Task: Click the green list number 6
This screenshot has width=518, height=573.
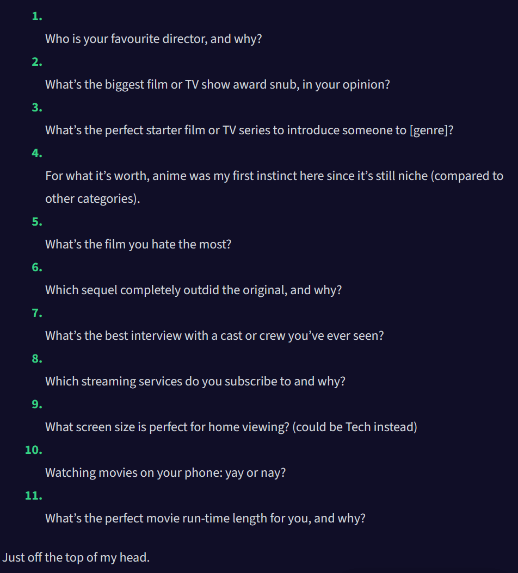Action: click(x=37, y=267)
